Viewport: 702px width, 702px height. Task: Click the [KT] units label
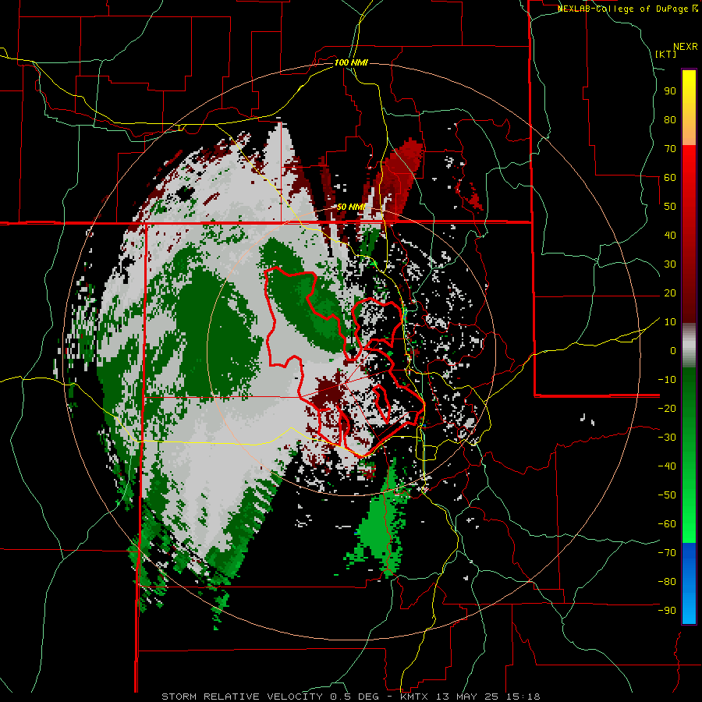coord(666,54)
